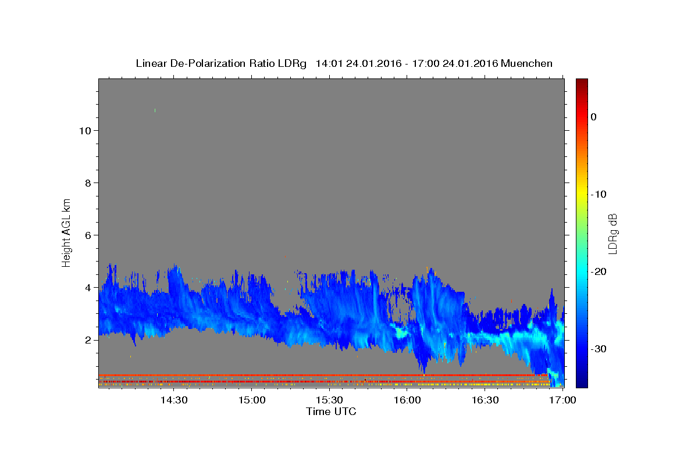The image size is (698, 465).
Task: Click the 17:00 time axis label
Action: (x=562, y=400)
